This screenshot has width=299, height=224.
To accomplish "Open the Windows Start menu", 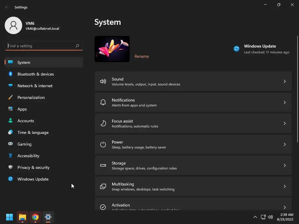I will pyautogui.click(x=10, y=217).
